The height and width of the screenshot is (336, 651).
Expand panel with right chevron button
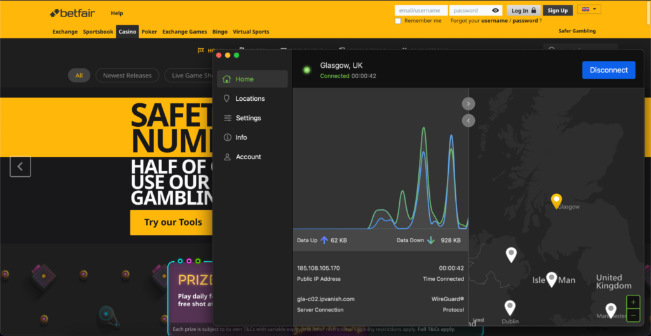[x=469, y=103]
